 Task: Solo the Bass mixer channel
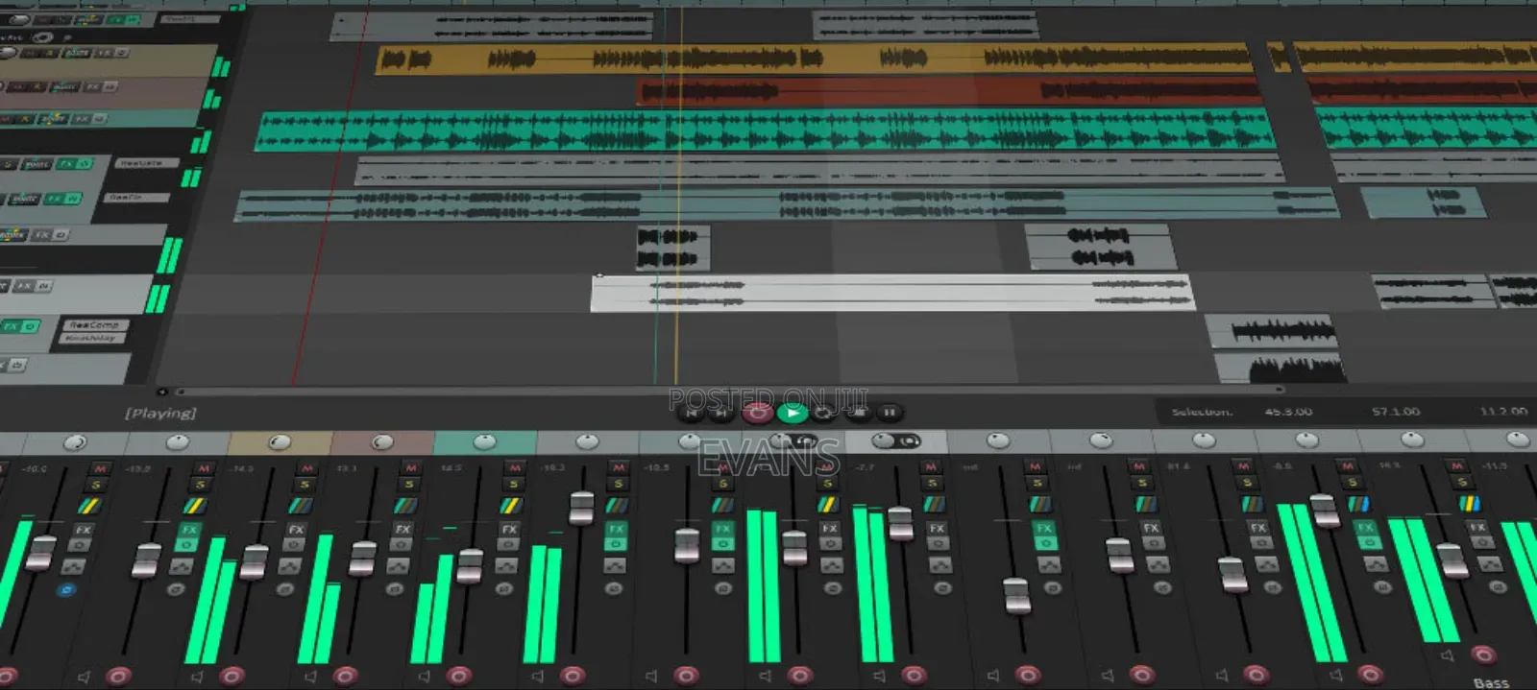(x=1463, y=483)
